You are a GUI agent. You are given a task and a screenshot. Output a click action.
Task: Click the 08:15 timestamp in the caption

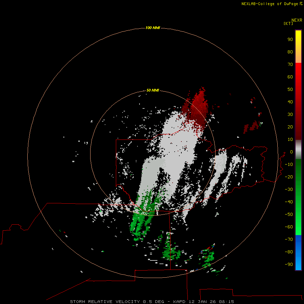[x=226, y=302]
